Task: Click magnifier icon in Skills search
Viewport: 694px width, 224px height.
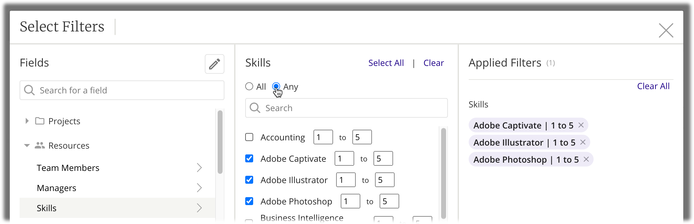Action: [x=255, y=108]
